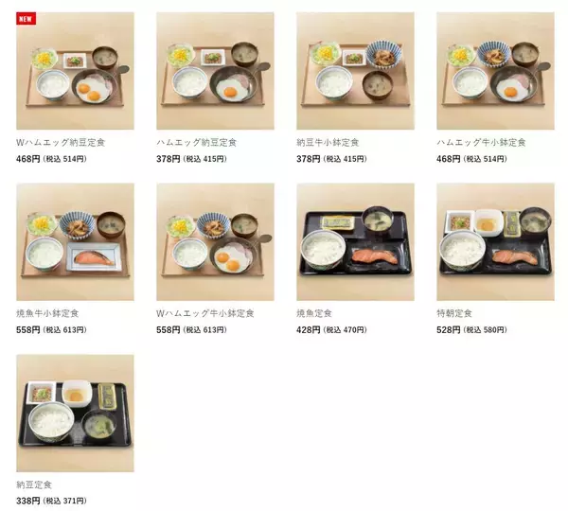Viewport: 568px width, 511px height.
Task: Select the 納豆牛小鉢定食 title link
Action: point(328,142)
